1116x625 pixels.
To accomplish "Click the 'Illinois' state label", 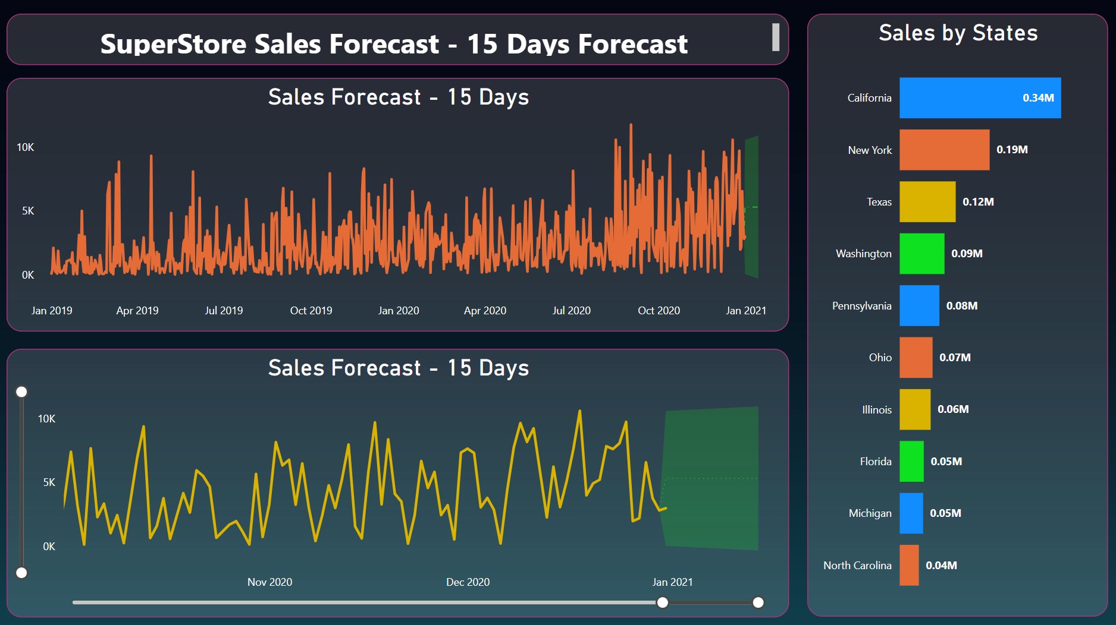I will pyautogui.click(x=877, y=410).
